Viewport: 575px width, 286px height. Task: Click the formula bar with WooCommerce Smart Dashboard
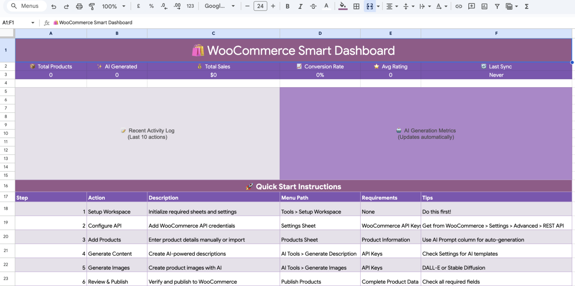point(313,22)
